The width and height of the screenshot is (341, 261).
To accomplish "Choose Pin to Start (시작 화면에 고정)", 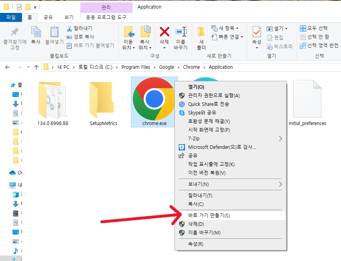I will [230, 130].
